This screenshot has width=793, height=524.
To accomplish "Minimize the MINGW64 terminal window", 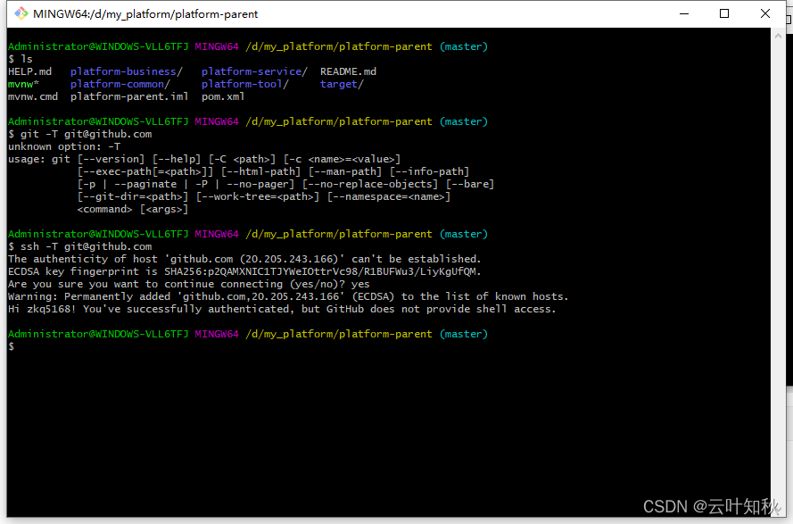I will [684, 13].
